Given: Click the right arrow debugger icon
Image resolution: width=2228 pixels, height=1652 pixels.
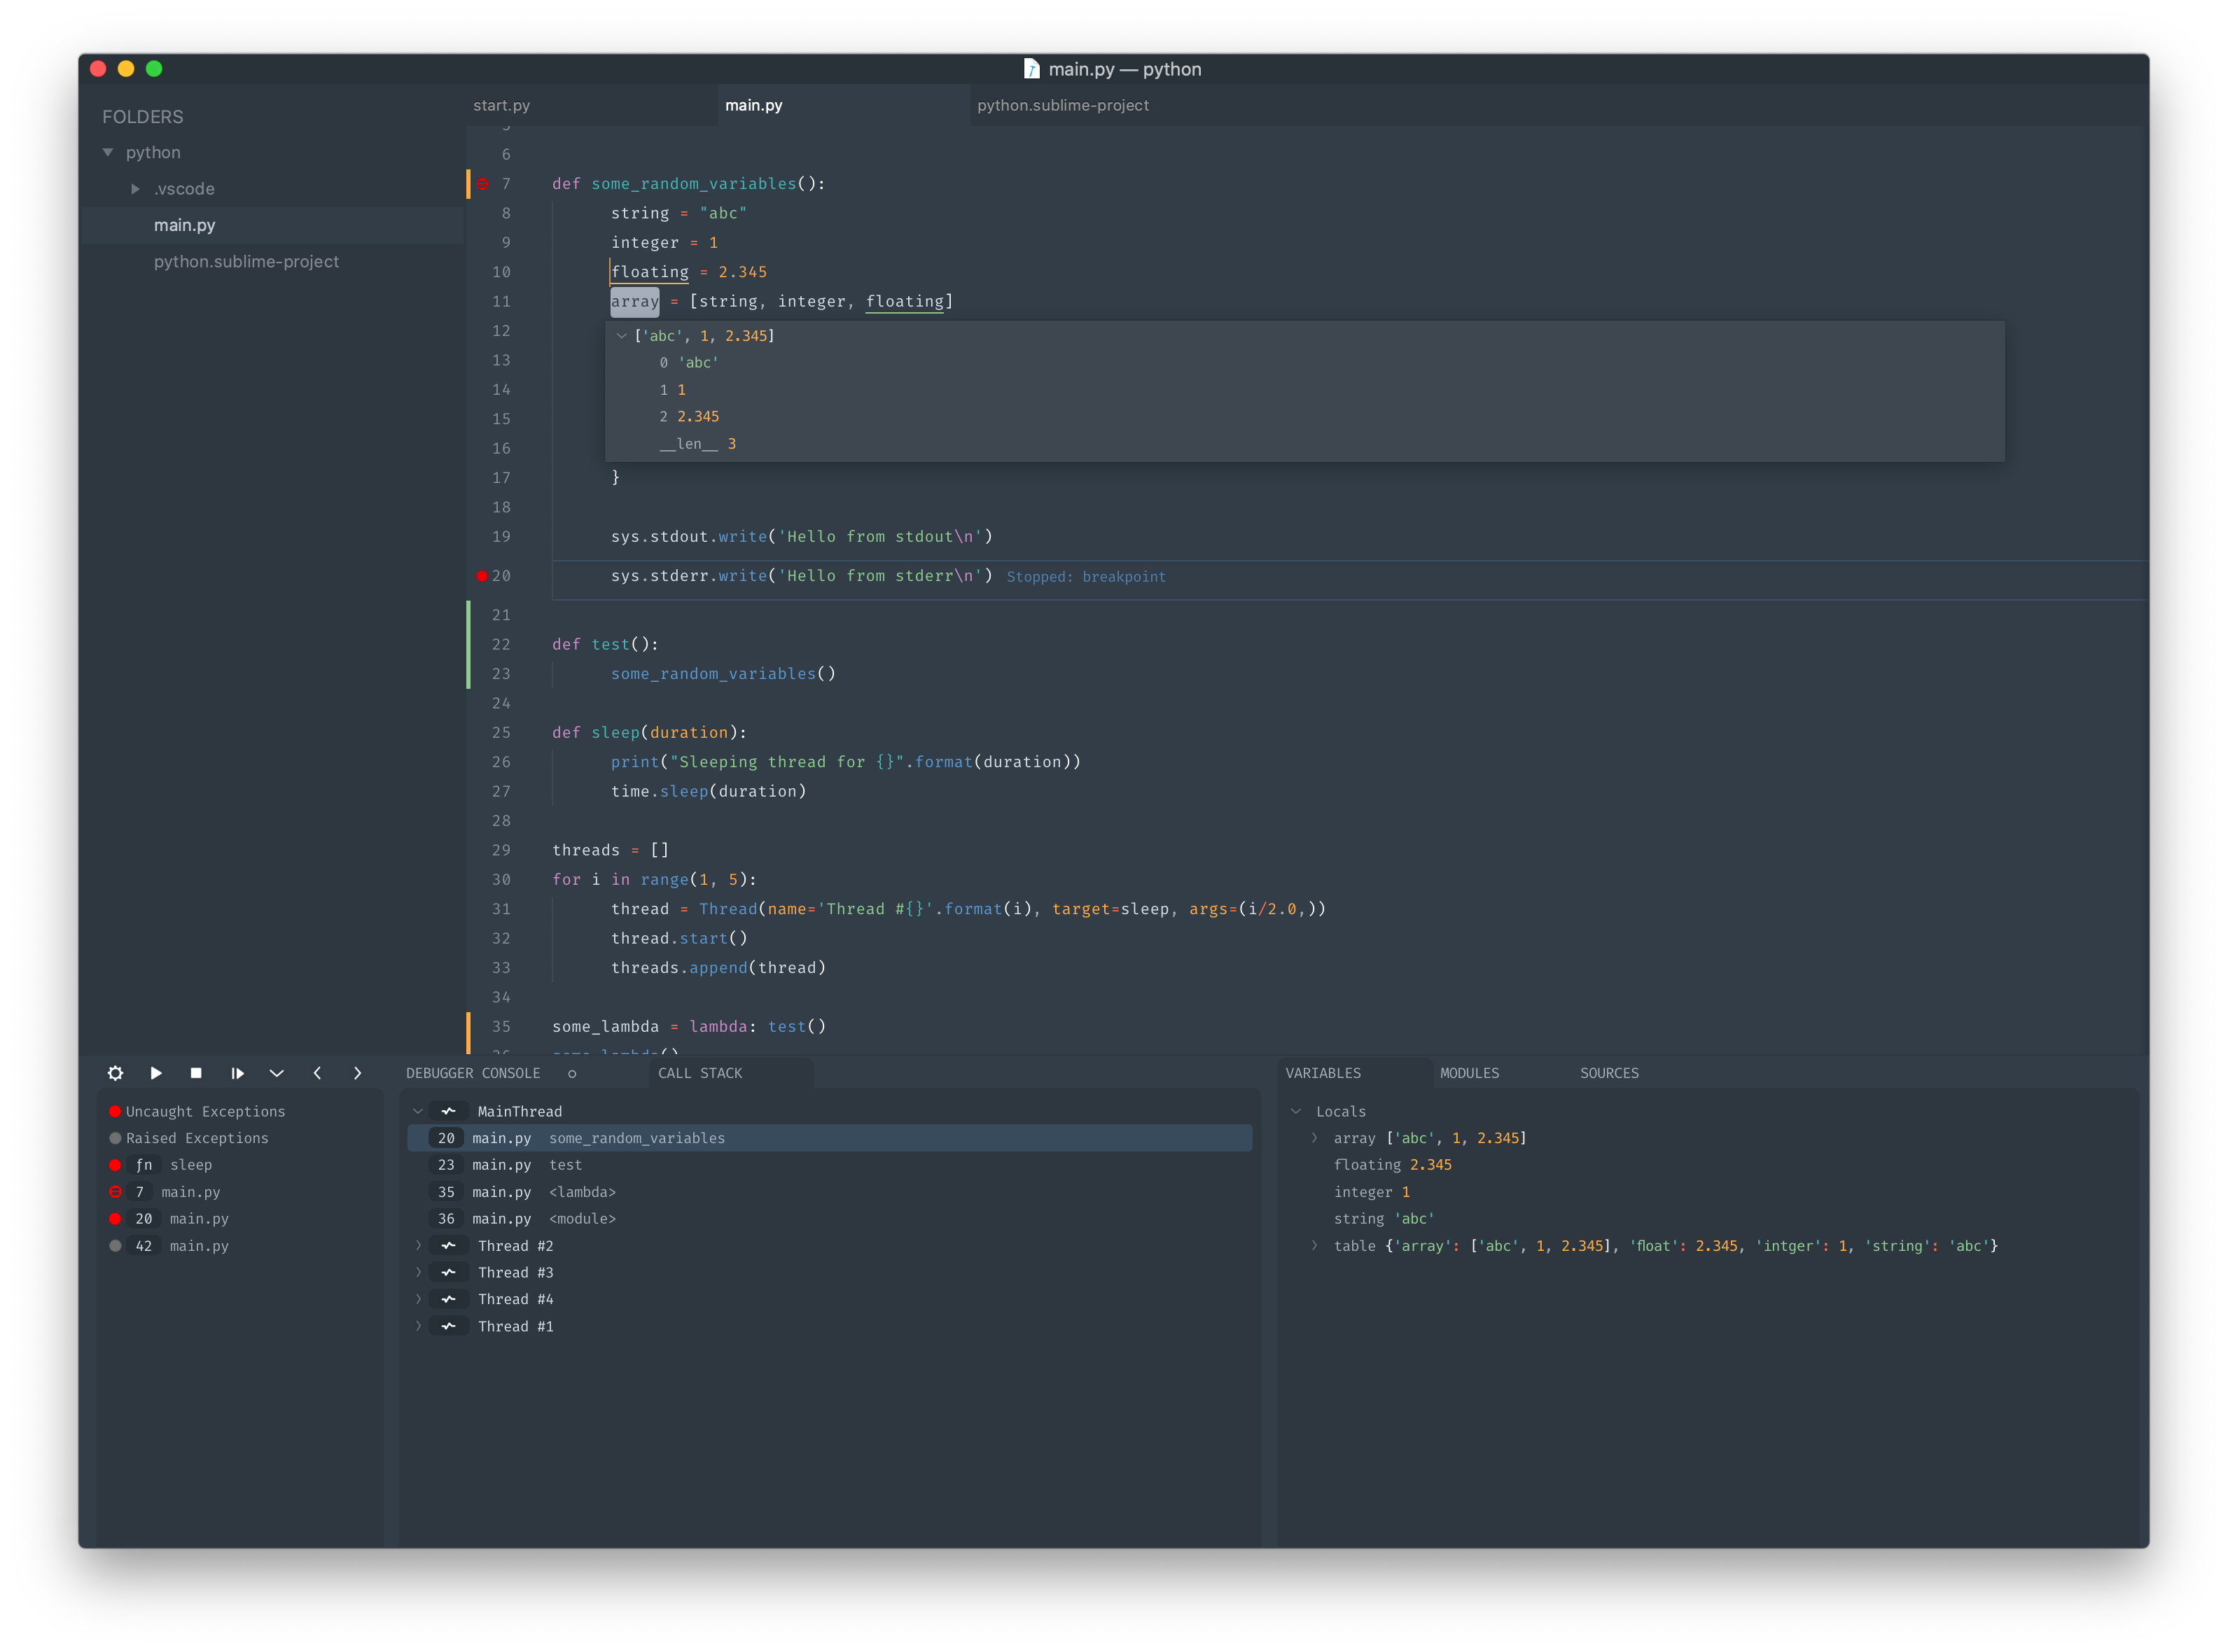Looking at the screenshot, I should click(357, 1073).
